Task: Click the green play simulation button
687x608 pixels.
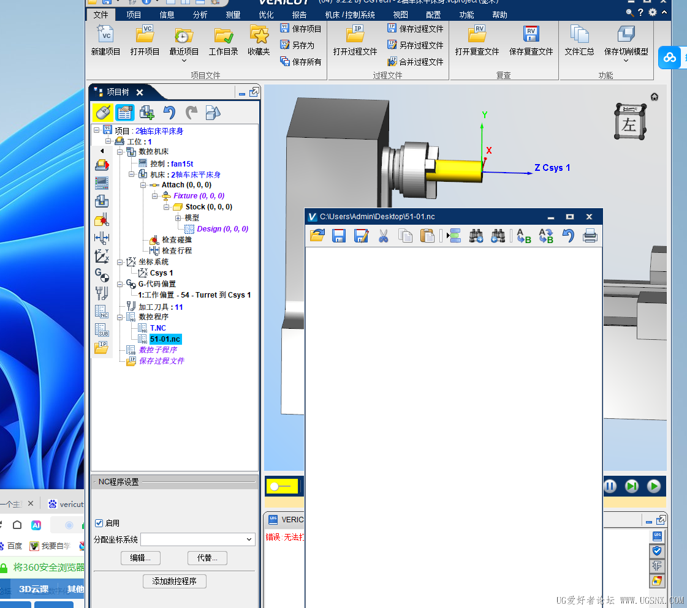Action: pos(654,486)
